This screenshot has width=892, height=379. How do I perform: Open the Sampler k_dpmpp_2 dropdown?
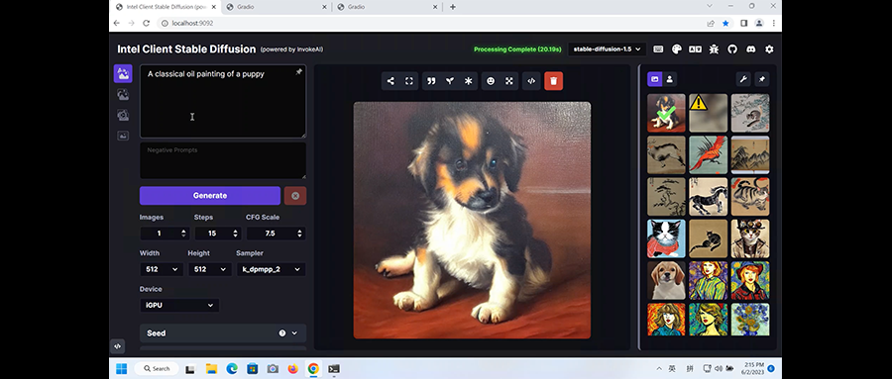coord(272,269)
